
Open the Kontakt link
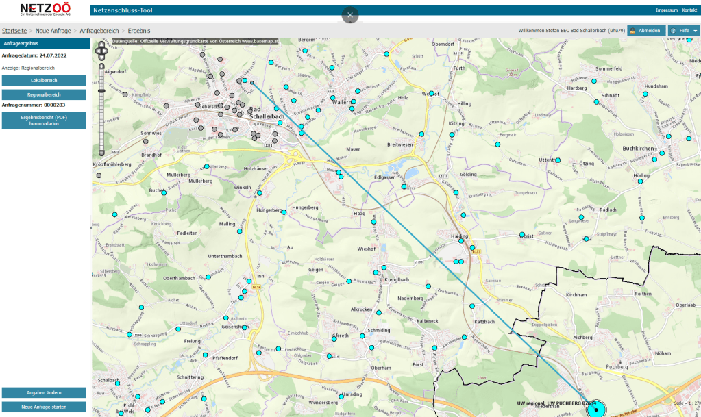(x=689, y=10)
